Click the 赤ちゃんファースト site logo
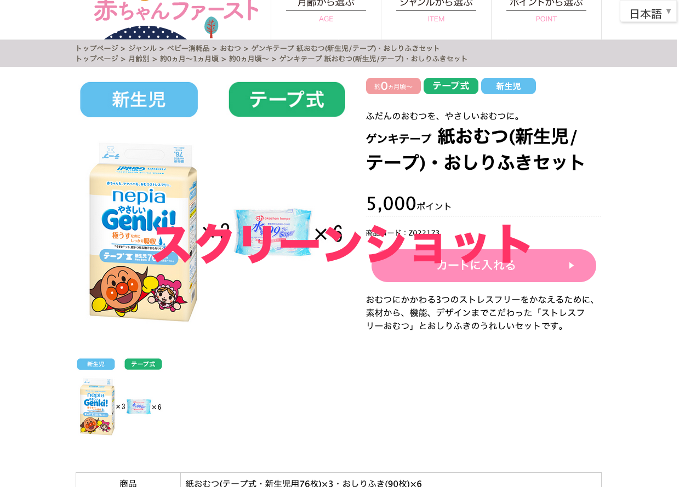Image resolution: width=685 pixels, height=487 pixels. click(175, 12)
